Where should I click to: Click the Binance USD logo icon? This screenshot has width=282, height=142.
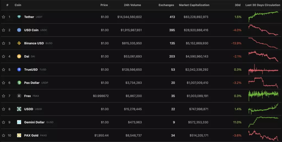[19, 43]
